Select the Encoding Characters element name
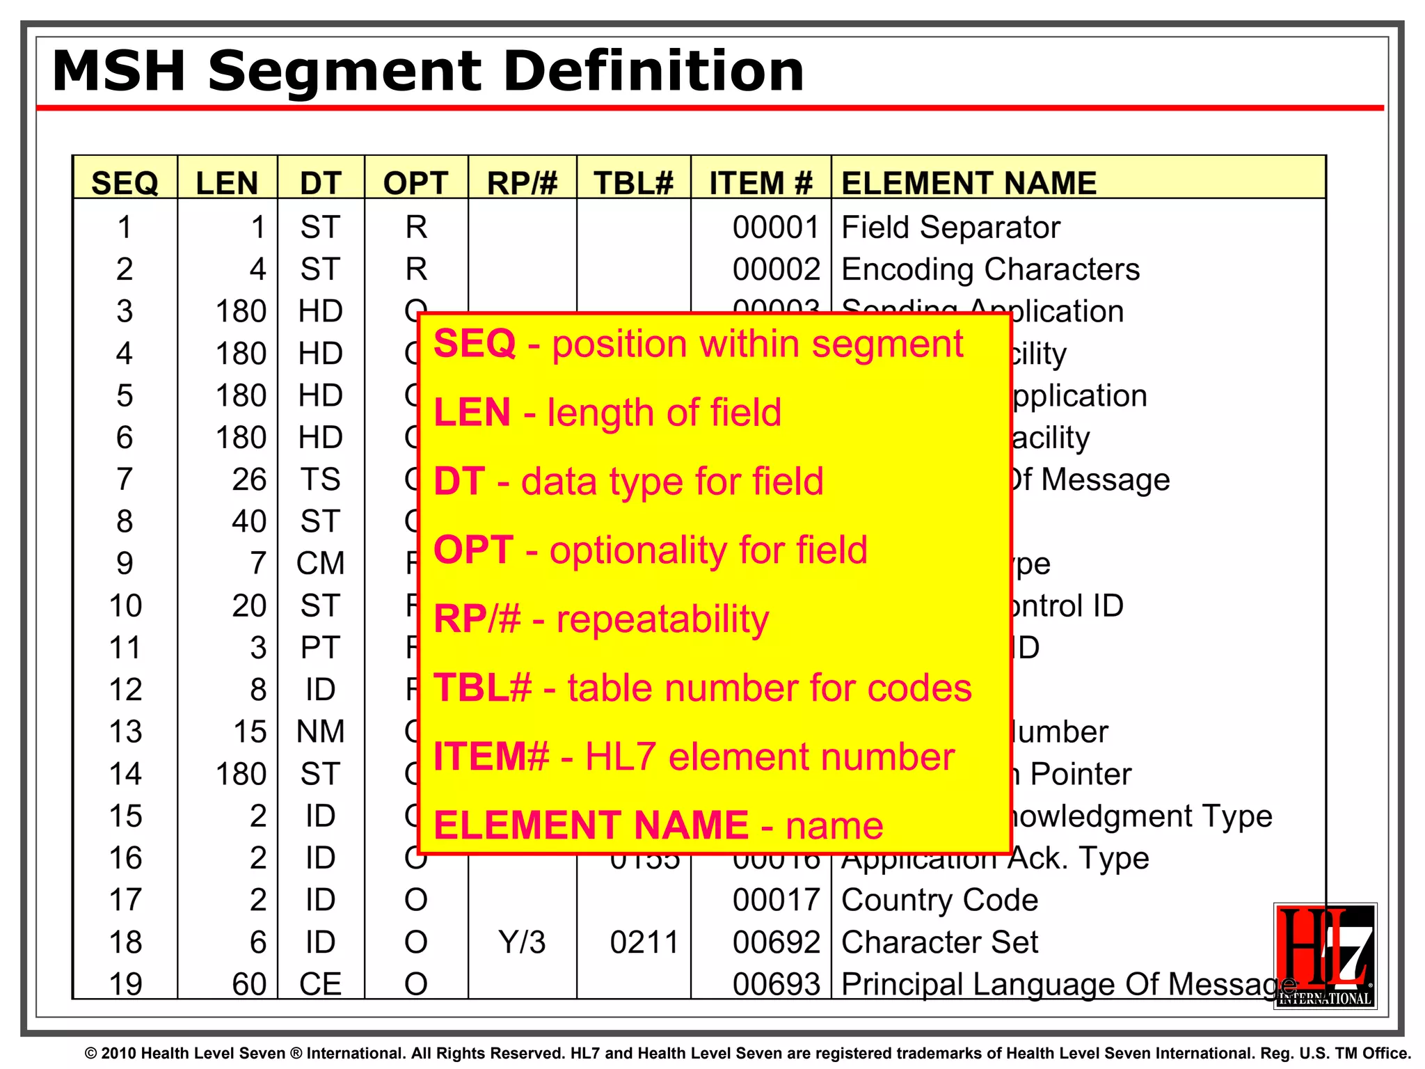Screen dimensions: 1425x1069 990,270
